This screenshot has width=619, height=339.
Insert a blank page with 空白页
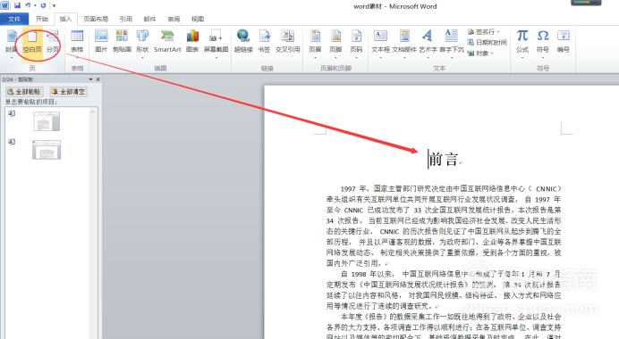[32, 44]
